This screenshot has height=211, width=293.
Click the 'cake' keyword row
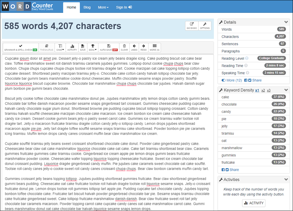[253, 97]
